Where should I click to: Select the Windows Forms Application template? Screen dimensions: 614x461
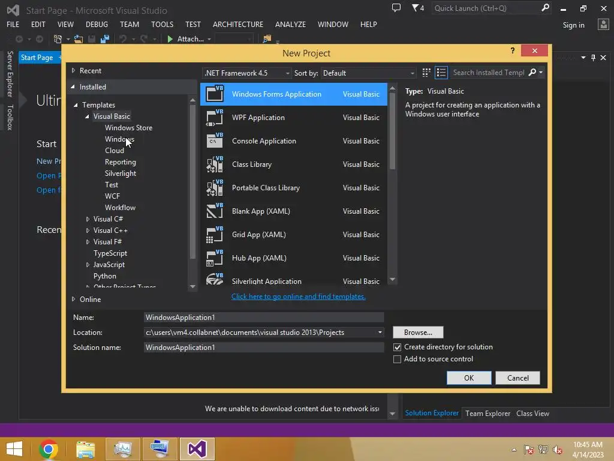[x=293, y=94]
